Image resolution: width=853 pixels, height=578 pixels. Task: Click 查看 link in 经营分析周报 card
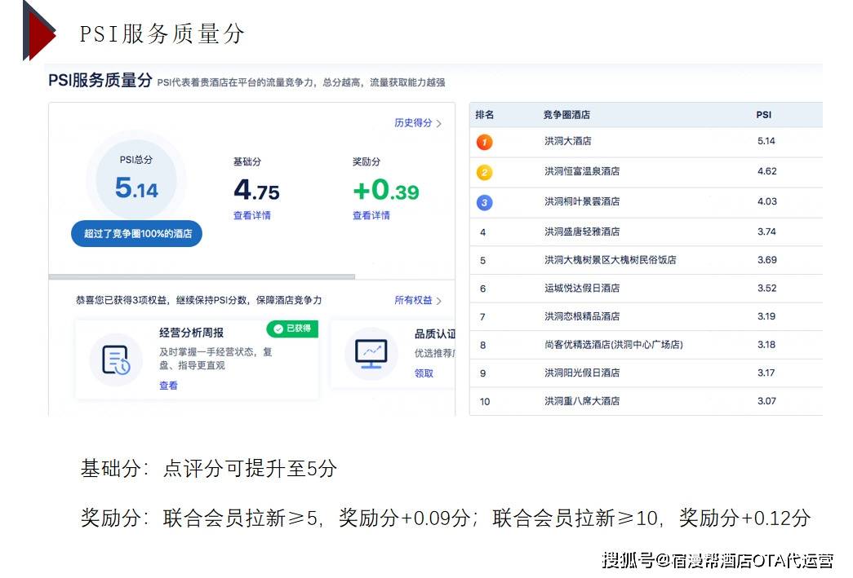tap(168, 386)
